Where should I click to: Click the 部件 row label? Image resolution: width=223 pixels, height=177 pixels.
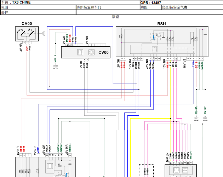(x=5, y=12)
